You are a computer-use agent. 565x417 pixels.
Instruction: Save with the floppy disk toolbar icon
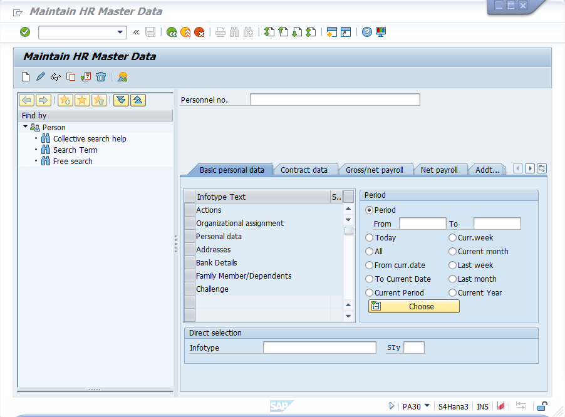(x=150, y=32)
